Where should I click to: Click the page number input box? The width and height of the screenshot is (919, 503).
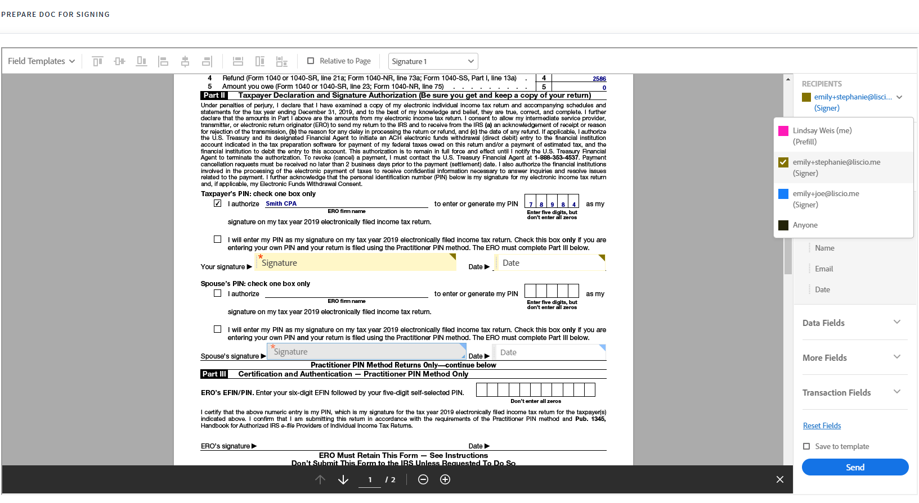pos(370,479)
